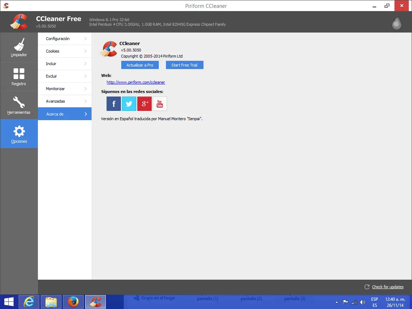Viewport: 412px width, 309px height.
Task: Launch Firefox from taskbar
Action: point(73,301)
